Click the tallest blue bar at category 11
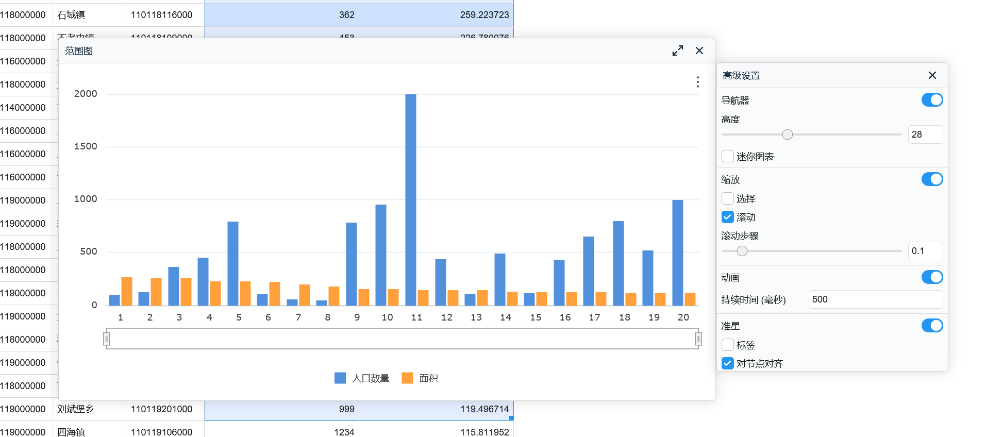Image resolution: width=1003 pixels, height=437 pixels. [411, 200]
